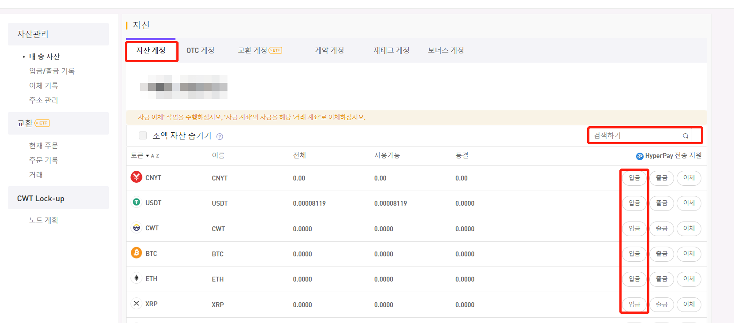
Task: Click the ETH coin icon
Action: (x=136, y=278)
